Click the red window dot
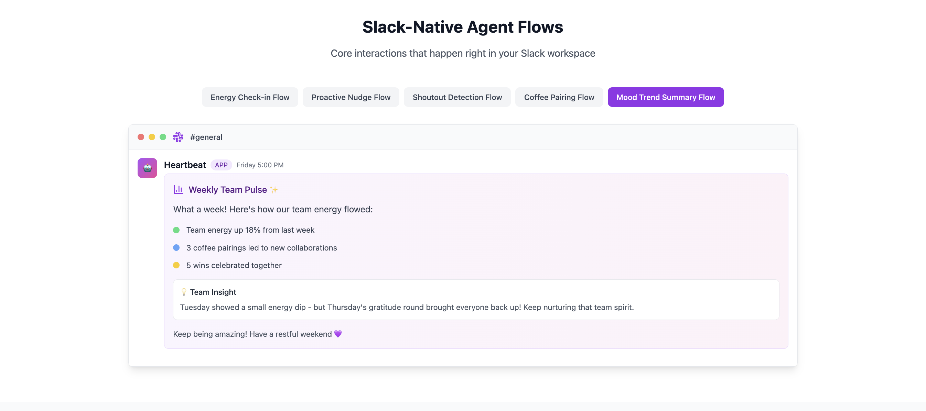The width and height of the screenshot is (926, 411). point(141,137)
